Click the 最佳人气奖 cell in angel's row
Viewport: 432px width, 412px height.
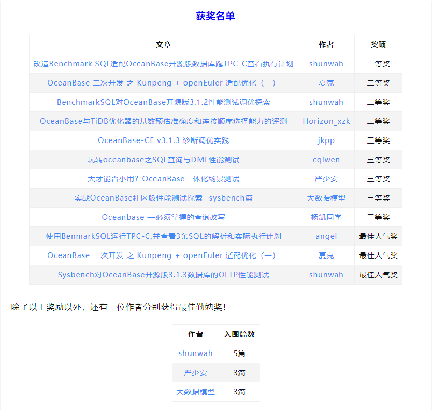pos(378,236)
